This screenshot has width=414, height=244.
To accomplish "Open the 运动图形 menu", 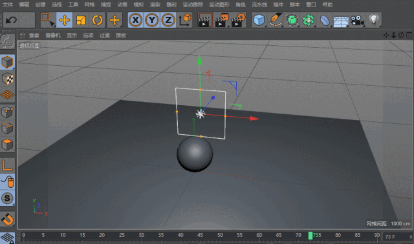I will 219,5.
